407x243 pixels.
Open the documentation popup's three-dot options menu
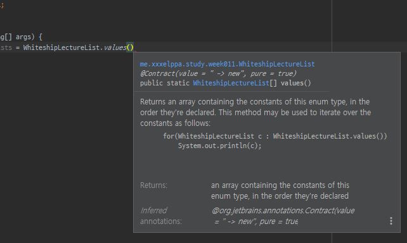tap(391, 221)
